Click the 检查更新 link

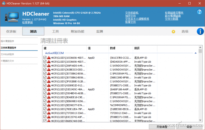tap(28, 22)
